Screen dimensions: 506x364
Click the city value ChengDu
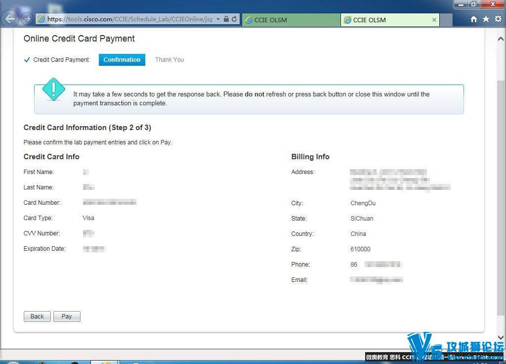pyautogui.click(x=363, y=203)
